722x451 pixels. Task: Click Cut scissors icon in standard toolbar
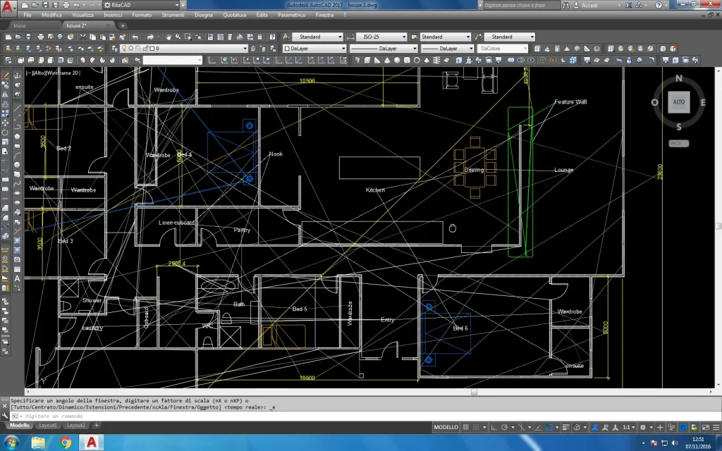pos(82,37)
